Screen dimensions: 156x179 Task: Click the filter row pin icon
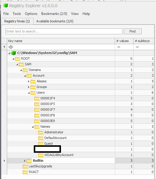point(4,47)
